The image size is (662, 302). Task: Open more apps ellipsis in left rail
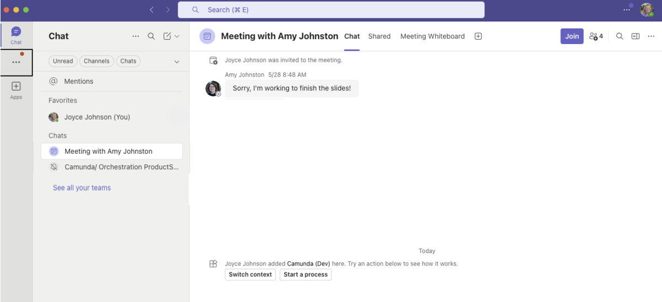click(x=16, y=62)
